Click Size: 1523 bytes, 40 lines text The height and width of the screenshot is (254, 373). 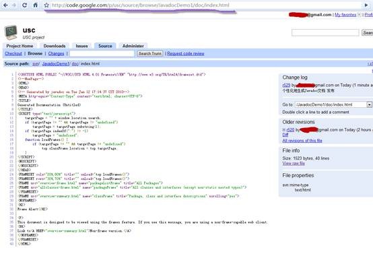coord(306,158)
